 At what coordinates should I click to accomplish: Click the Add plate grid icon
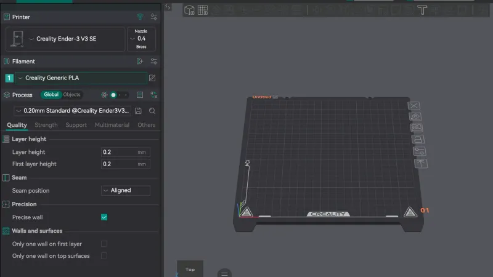203,10
